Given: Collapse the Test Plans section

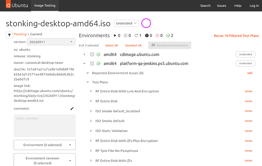Looking at the screenshot, I should pyautogui.click(x=87, y=82).
